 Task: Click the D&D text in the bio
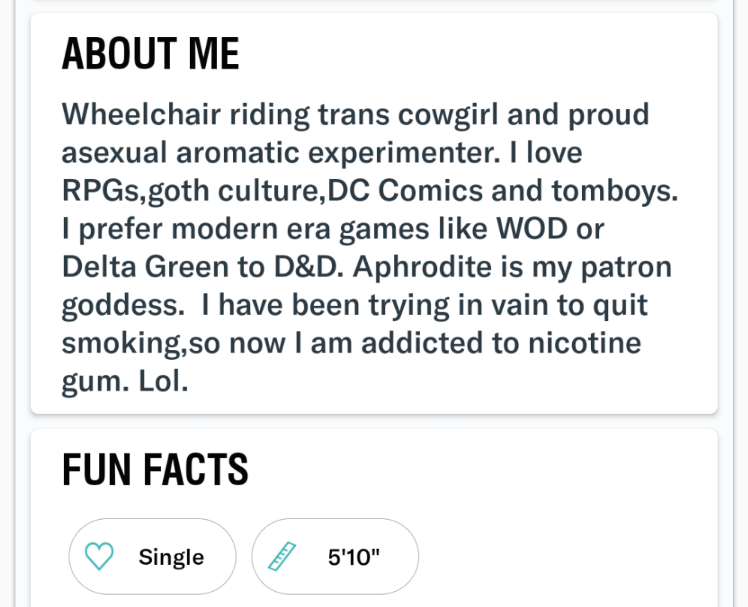306,267
